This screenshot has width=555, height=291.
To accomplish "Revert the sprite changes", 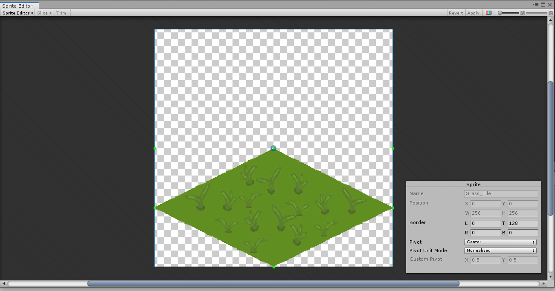I will click(x=456, y=13).
